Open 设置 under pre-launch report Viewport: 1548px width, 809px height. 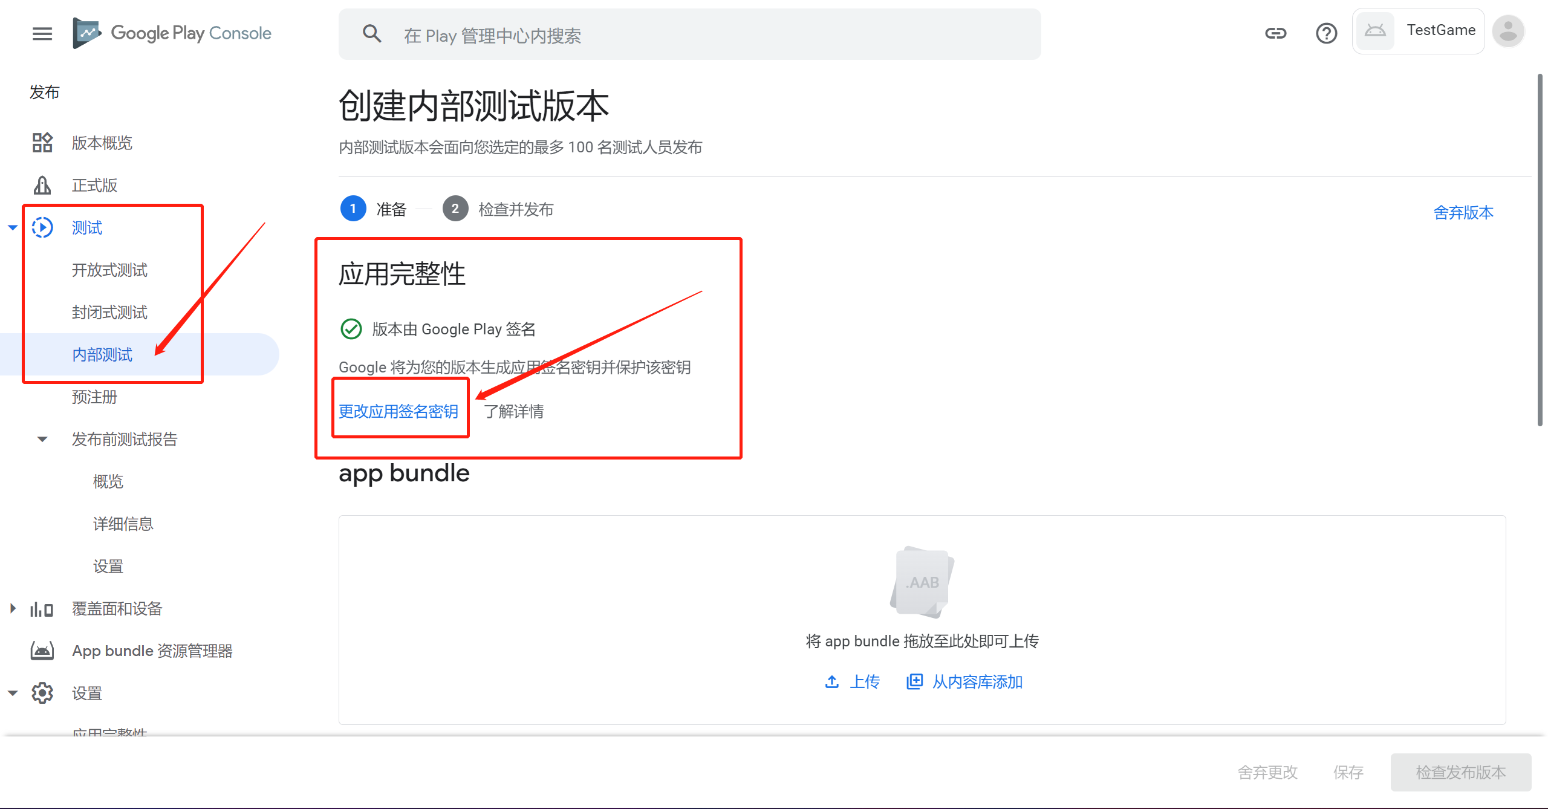108,567
